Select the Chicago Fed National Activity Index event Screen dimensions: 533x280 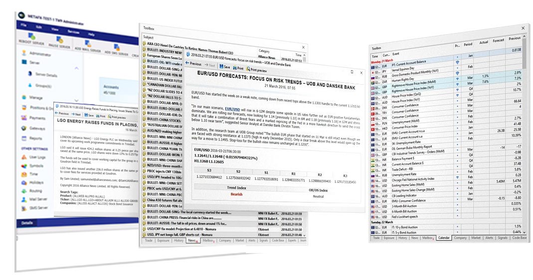[x=412, y=179]
